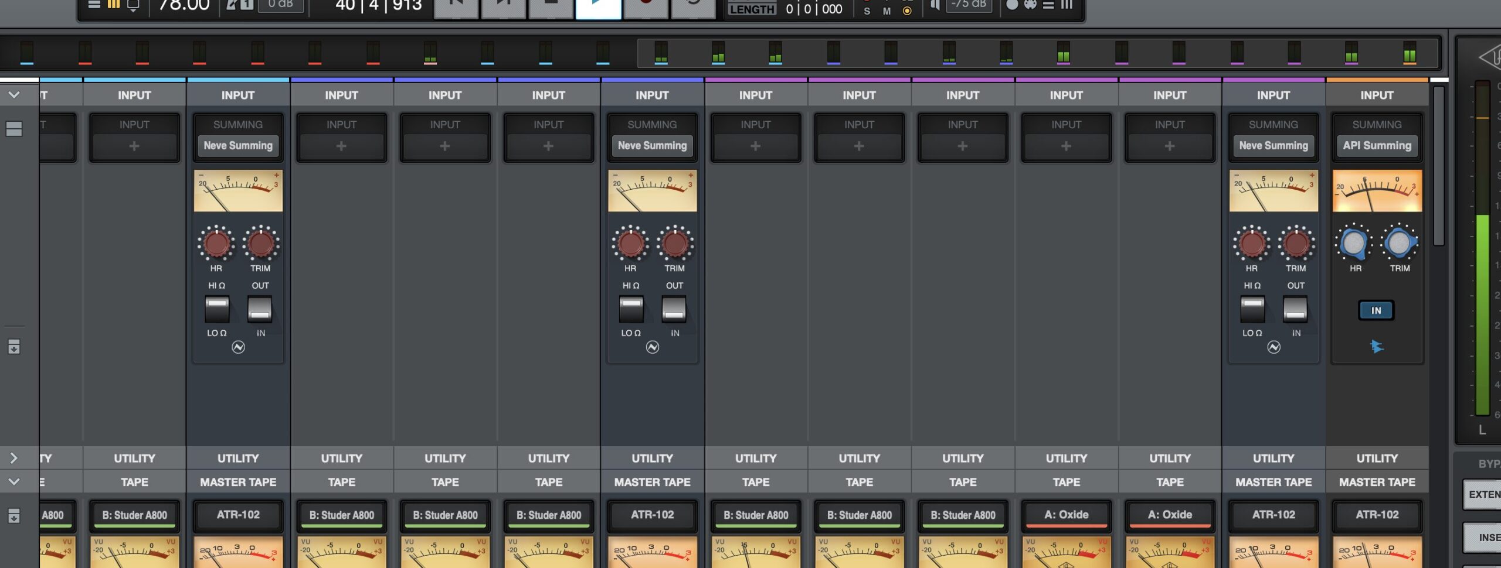The image size is (1501, 568).
Task: Click the MASTER TAPE header under leftmost Neve Summing
Action: tap(238, 482)
